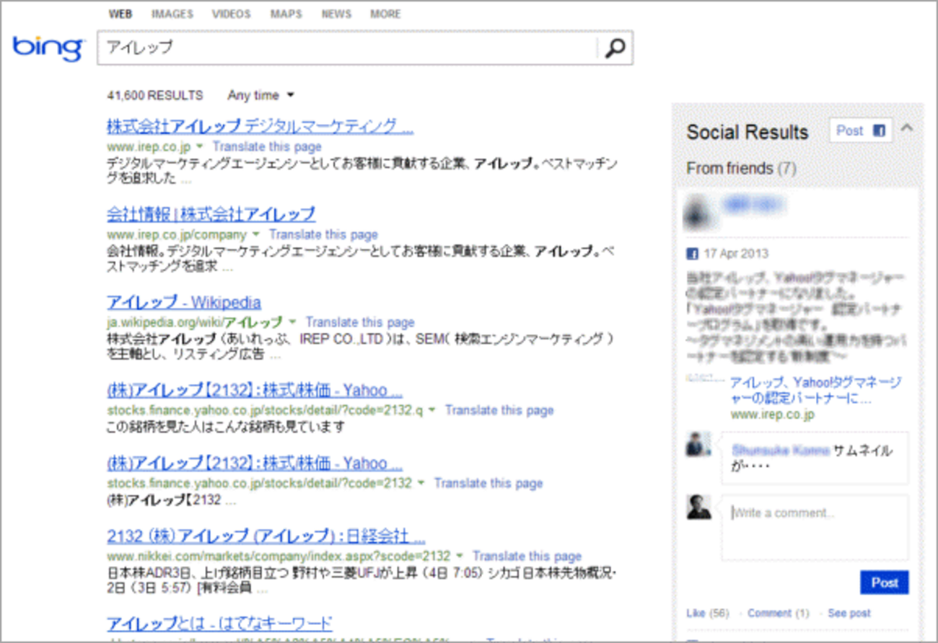Click the commenter avatar next to サムネイルが

[x=698, y=445]
